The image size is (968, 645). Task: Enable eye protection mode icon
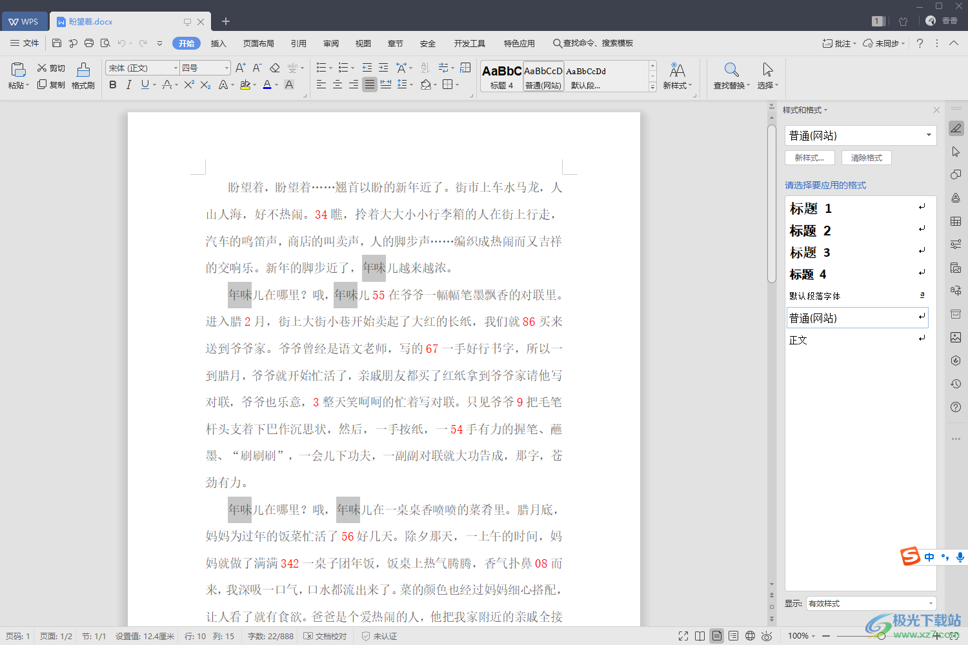[x=767, y=636]
